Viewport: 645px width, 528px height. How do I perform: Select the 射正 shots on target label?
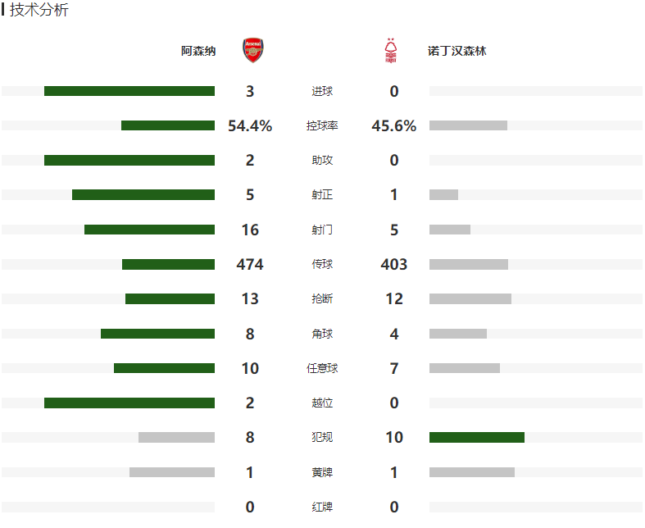pos(322,194)
